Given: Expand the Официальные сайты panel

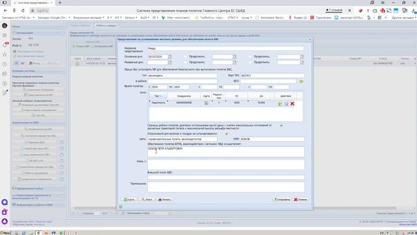Looking at the screenshot, I should point(63,188).
